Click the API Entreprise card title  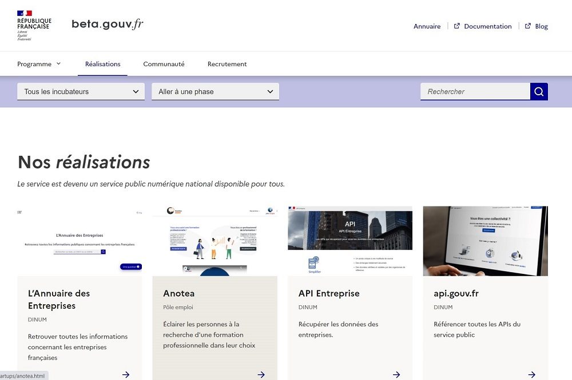pos(329,293)
